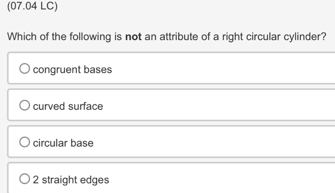The width and height of the screenshot is (335, 193).
Task: Click the 'curved surface' label text
Action: (x=68, y=106)
